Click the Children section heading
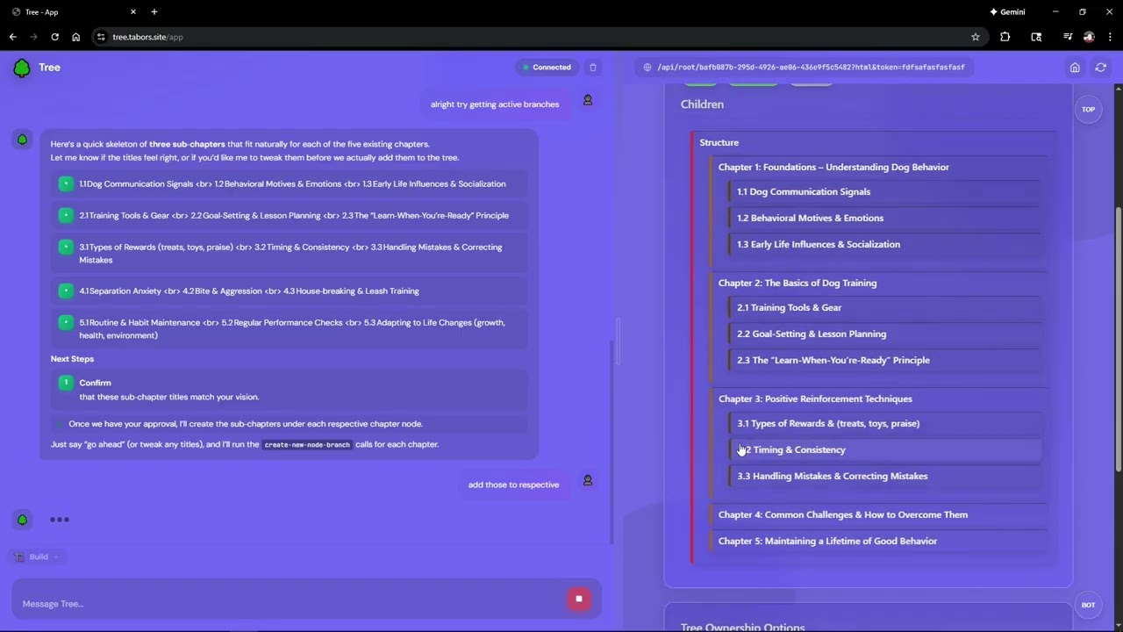This screenshot has height=632, width=1123. click(702, 104)
